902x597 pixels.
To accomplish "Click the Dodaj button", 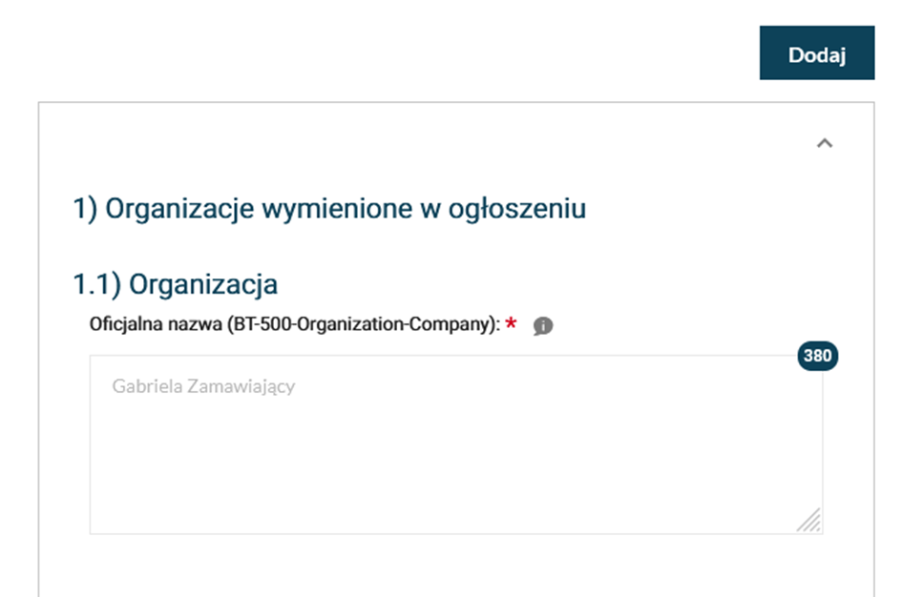I will 816,55.
